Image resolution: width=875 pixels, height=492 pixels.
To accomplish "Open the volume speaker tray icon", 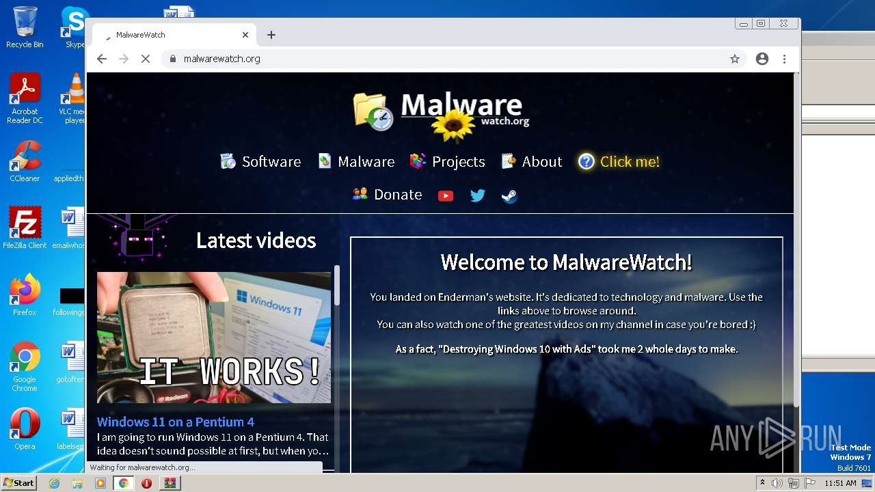I will 777,483.
